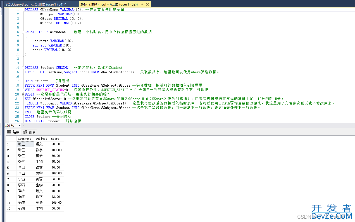Select the score cell 95.00
Viewport: 355px width, 222px height.
[x=57, y=162]
